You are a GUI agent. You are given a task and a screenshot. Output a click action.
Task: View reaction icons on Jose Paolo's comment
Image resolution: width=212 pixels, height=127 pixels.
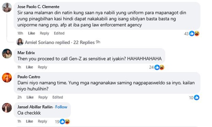[x=194, y=33]
